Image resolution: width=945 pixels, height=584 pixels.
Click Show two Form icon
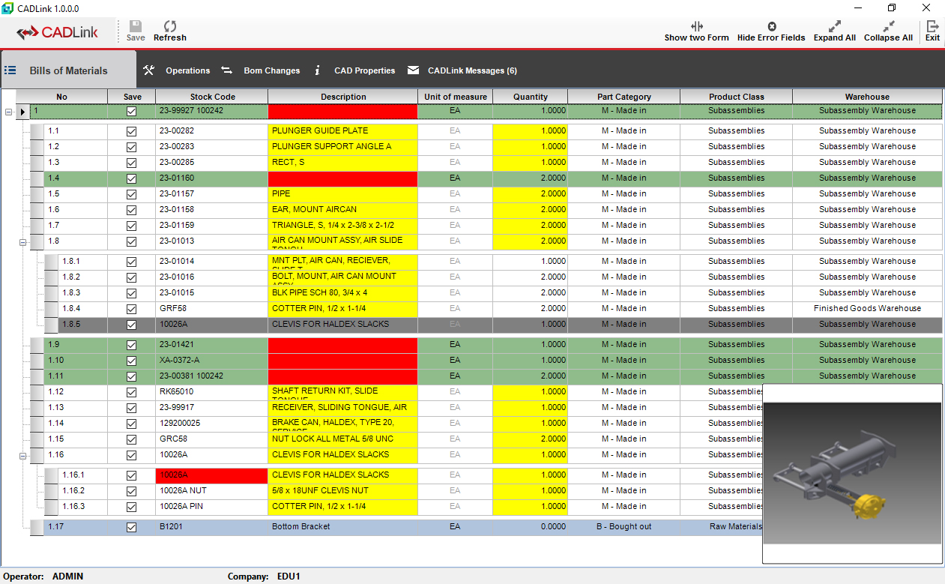[x=697, y=25]
